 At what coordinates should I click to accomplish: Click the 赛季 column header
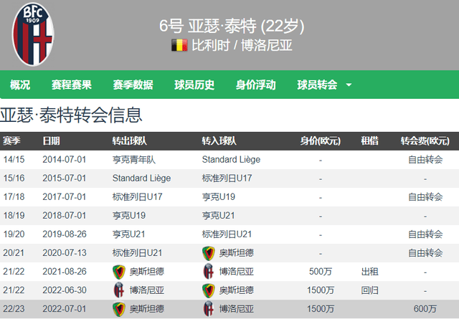(11, 141)
